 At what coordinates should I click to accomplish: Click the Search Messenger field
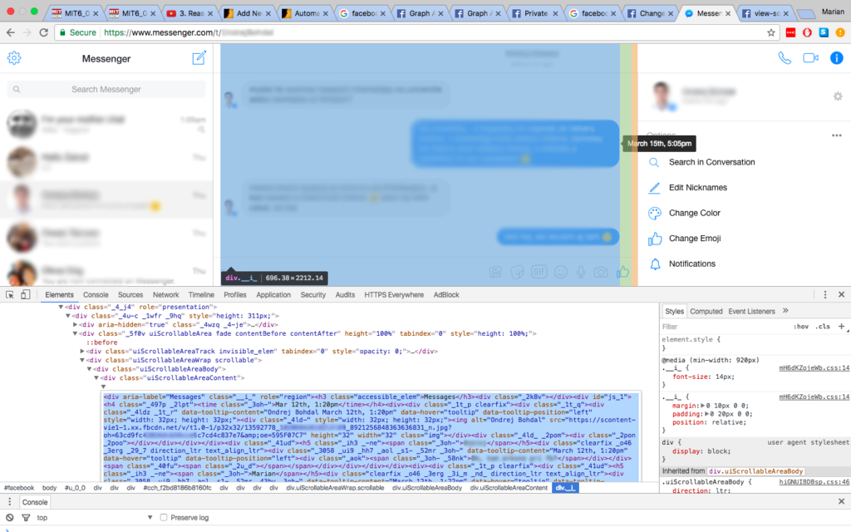[x=106, y=89]
